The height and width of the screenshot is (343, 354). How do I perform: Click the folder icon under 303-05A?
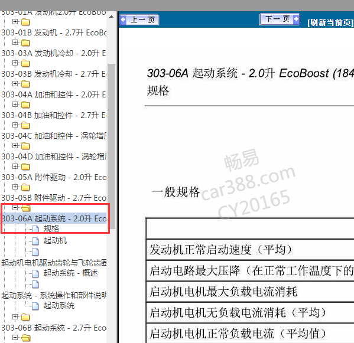(x=25, y=187)
